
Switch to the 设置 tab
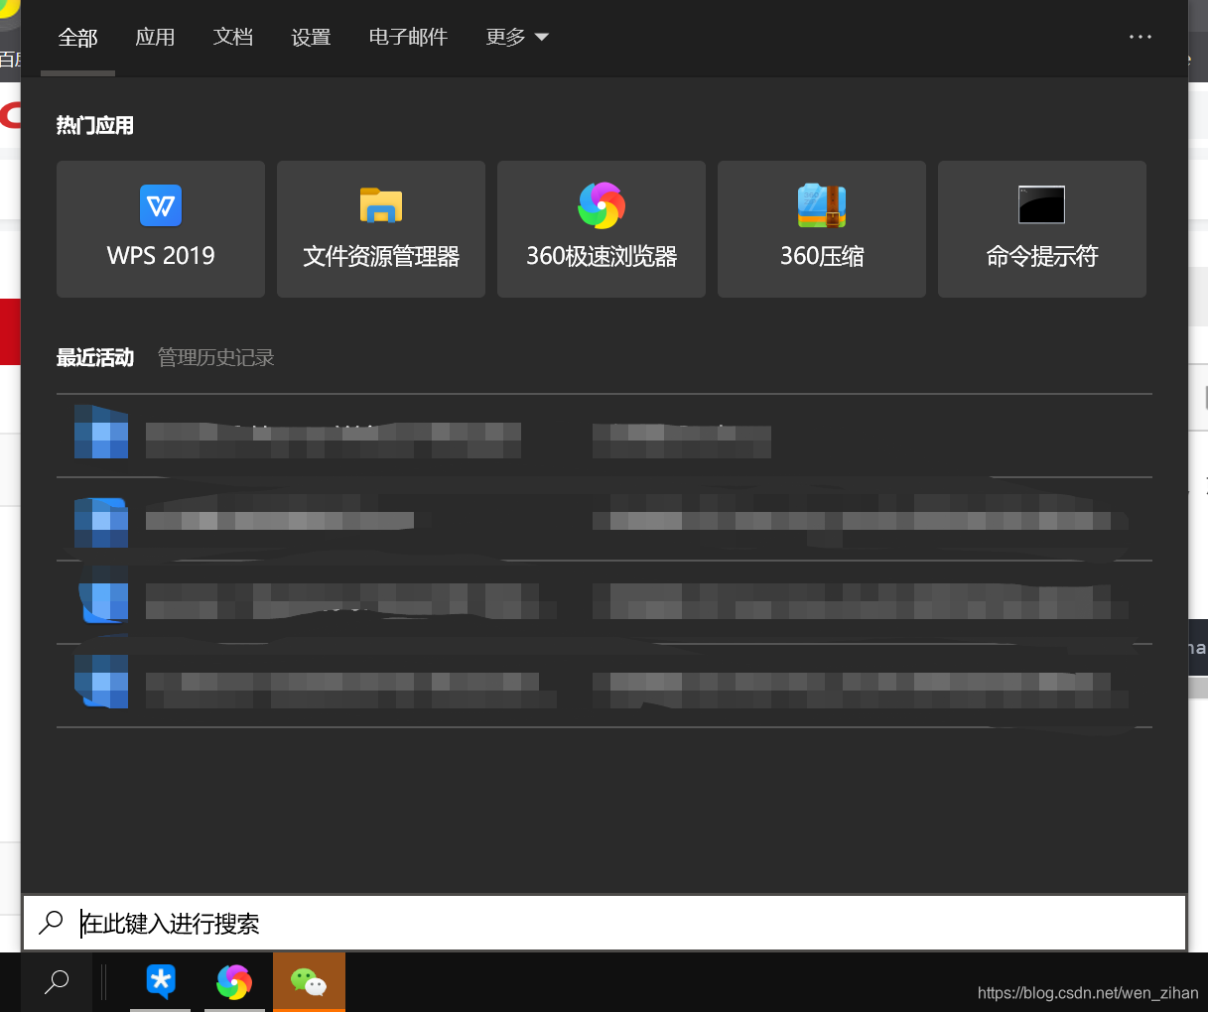(311, 38)
